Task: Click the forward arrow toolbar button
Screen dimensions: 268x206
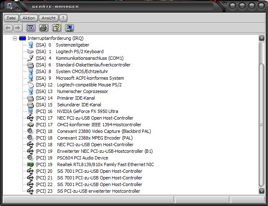Action: click(18, 28)
